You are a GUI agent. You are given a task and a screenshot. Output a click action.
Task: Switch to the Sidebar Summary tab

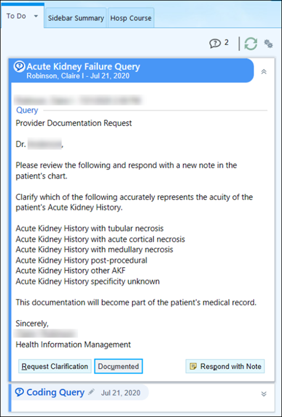76,18
